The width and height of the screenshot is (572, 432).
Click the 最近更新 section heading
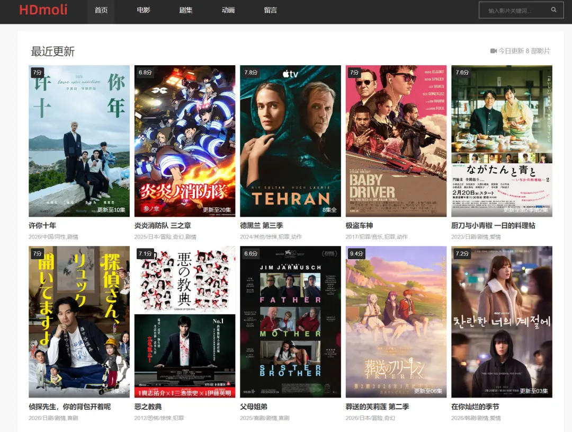coord(52,51)
